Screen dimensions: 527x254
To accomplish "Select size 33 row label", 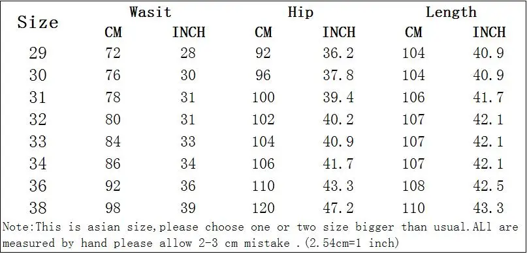I will [x=38, y=141].
